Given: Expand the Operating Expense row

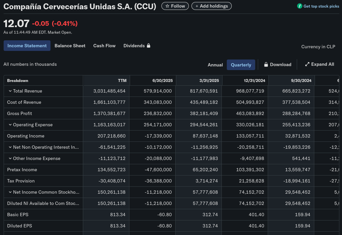Looking at the screenshot, I should (x=10, y=125).
